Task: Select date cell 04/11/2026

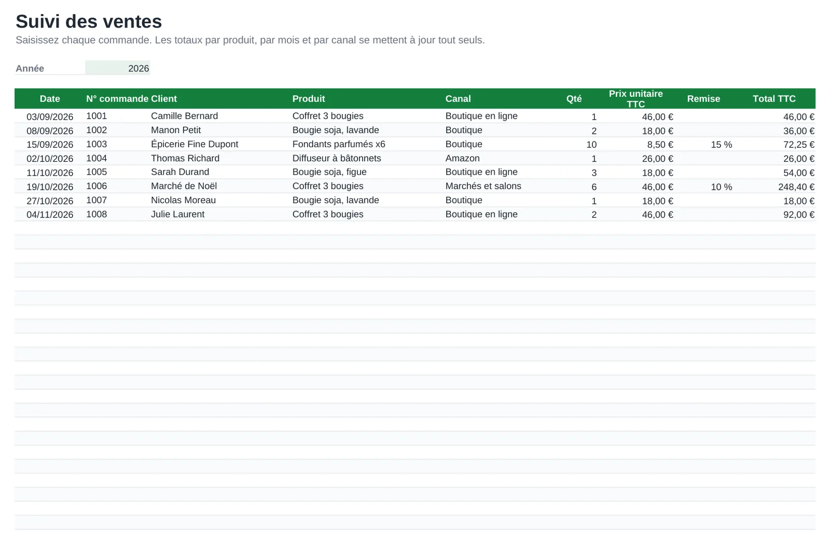Action: (50, 215)
